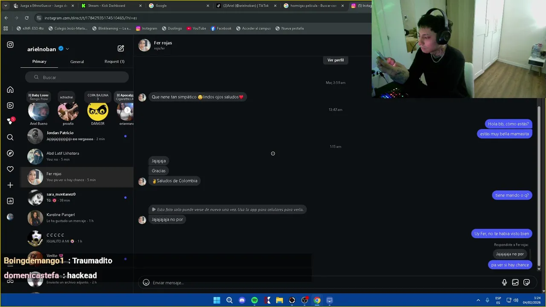Open Fer rojas profile picture in chat header
This screenshot has height=307, width=546.
click(x=145, y=45)
